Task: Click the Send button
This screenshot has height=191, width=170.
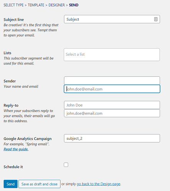Action: pos(11,184)
